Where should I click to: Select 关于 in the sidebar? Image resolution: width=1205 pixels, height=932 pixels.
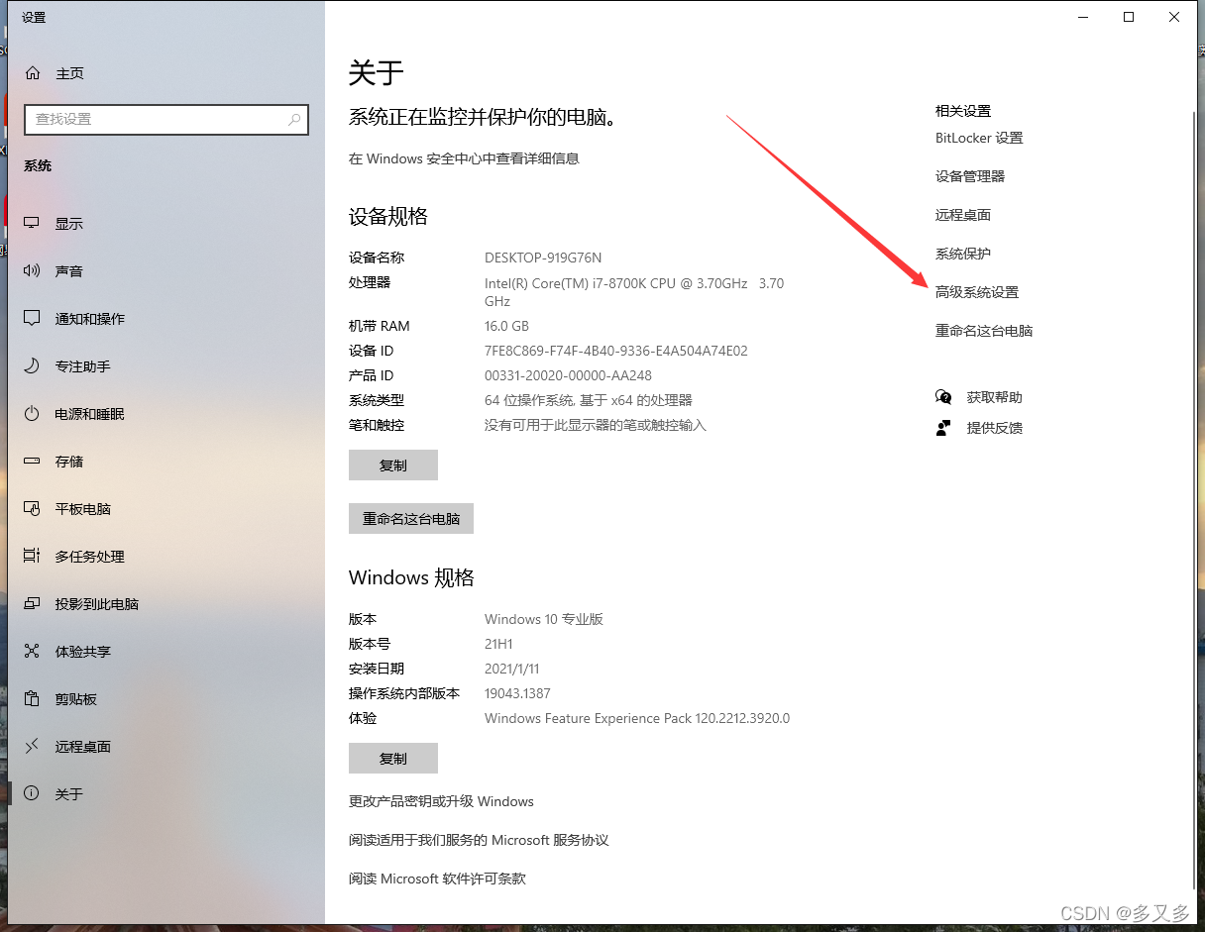coord(69,794)
